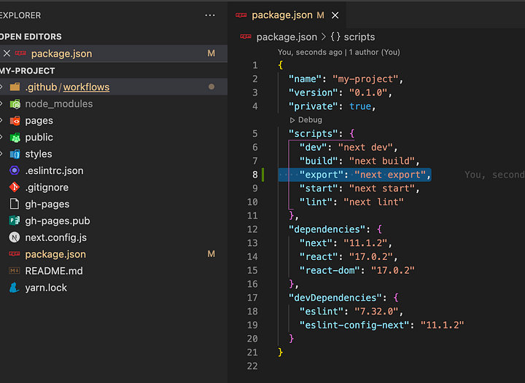The image size is (525, 383).
Task: Close package.json in Open Editors list
Action: [x=7, y=53]
